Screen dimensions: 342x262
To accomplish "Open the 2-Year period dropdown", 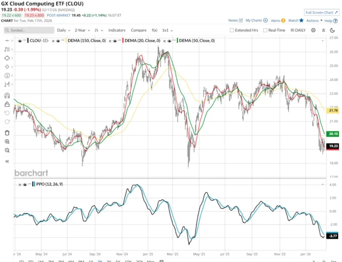I will (82, 30).
